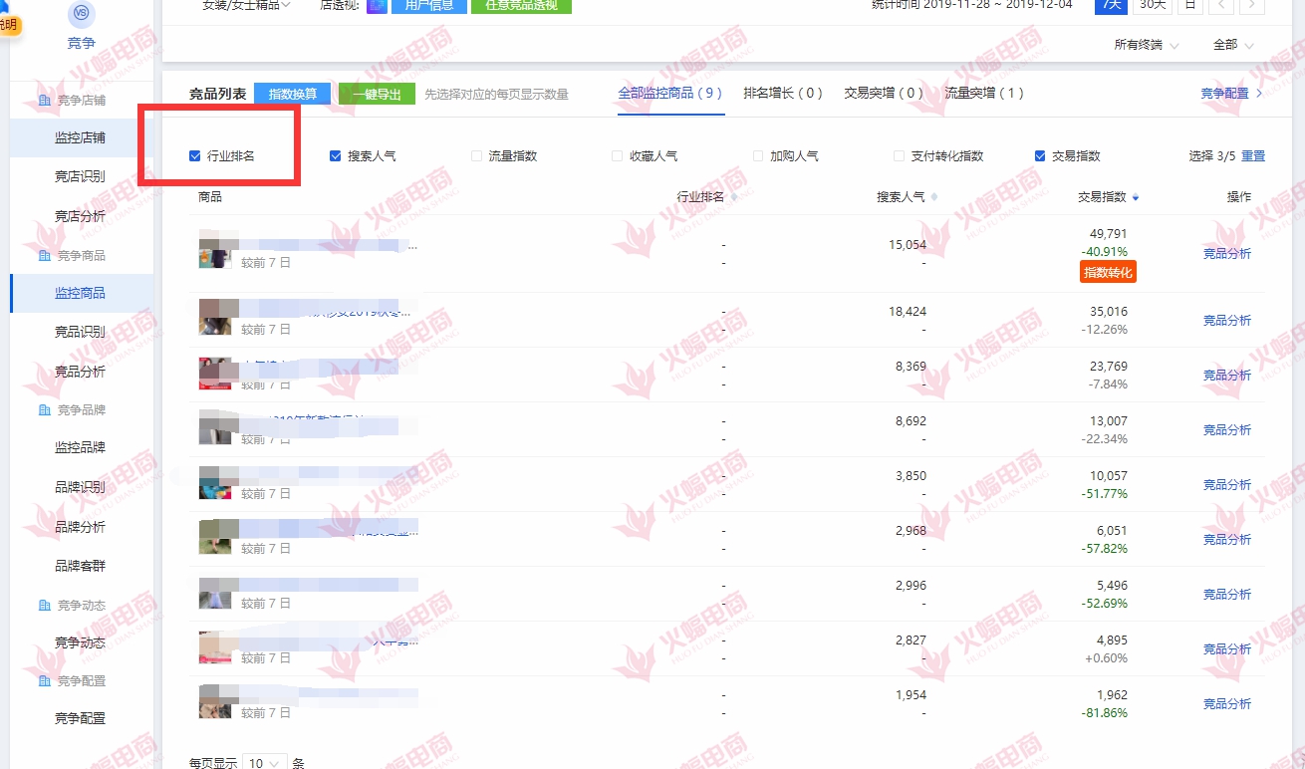Select the 日 time range

click(x=1190, y=5)
